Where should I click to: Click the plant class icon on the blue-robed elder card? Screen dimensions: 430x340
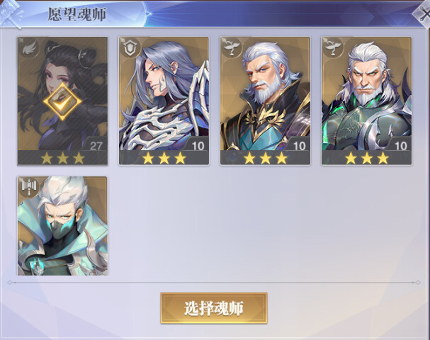pyautogui.click(x=231, y=47)
